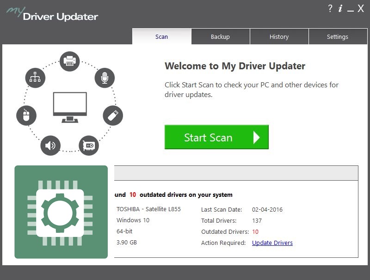This screenshot has height=280, width=370.
Task: Open the History tab
Action: tap(279, 37)
